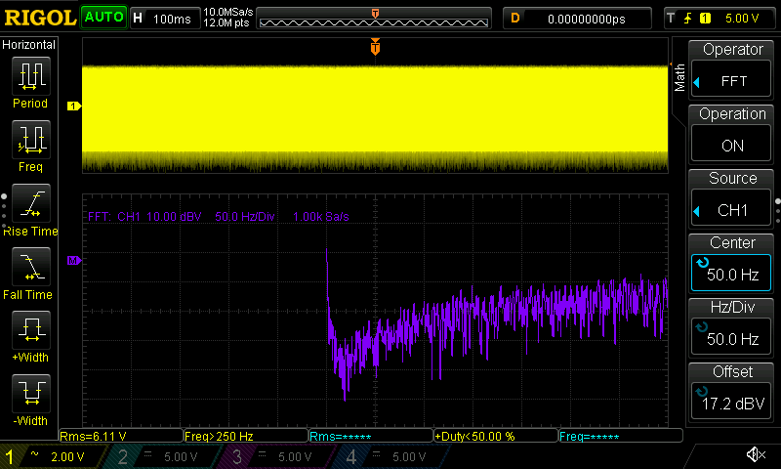Enable channel 3 on the bottom bar
The image size is (781, 469).
pos(275,456)
